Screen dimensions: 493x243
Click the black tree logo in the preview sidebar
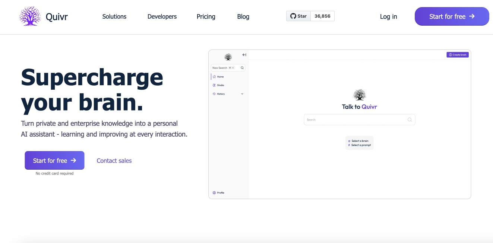[228, 57]
